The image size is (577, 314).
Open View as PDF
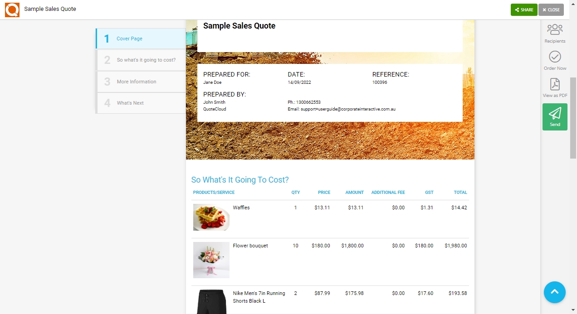coord(555,87)
